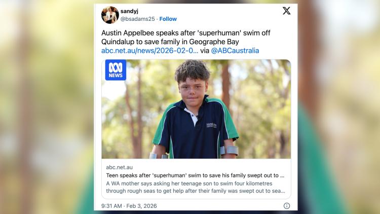Follow the @bsadams25 account

pos(168,19)
